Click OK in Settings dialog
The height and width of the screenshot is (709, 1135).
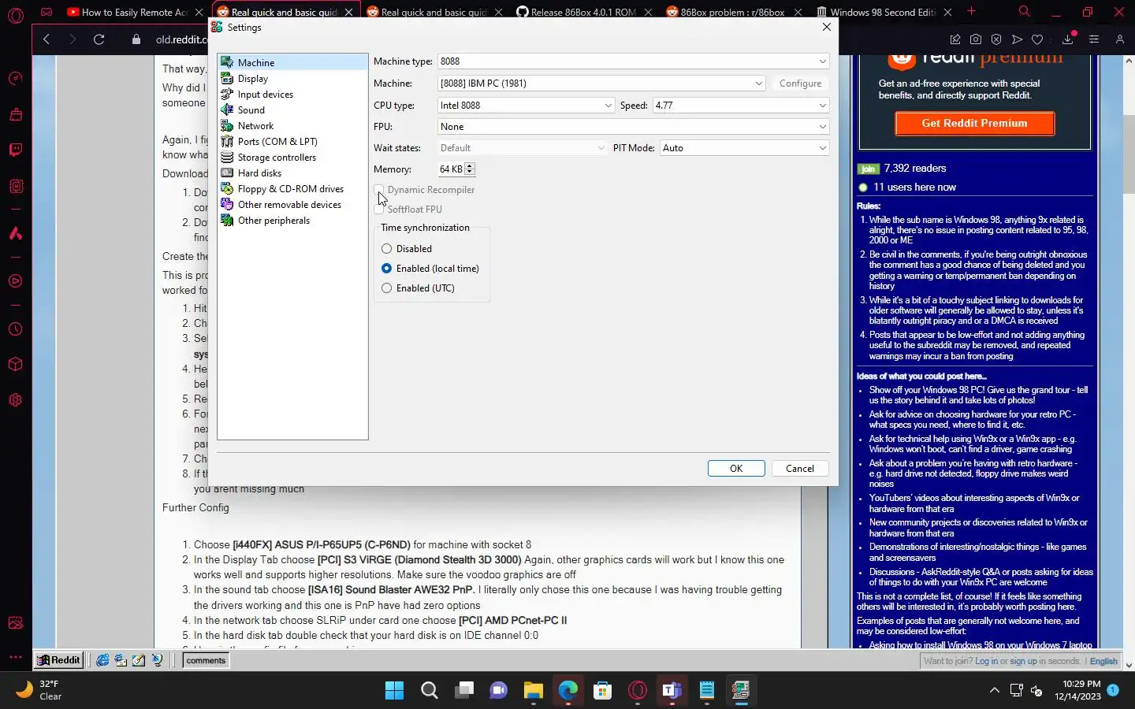(736, 469)
